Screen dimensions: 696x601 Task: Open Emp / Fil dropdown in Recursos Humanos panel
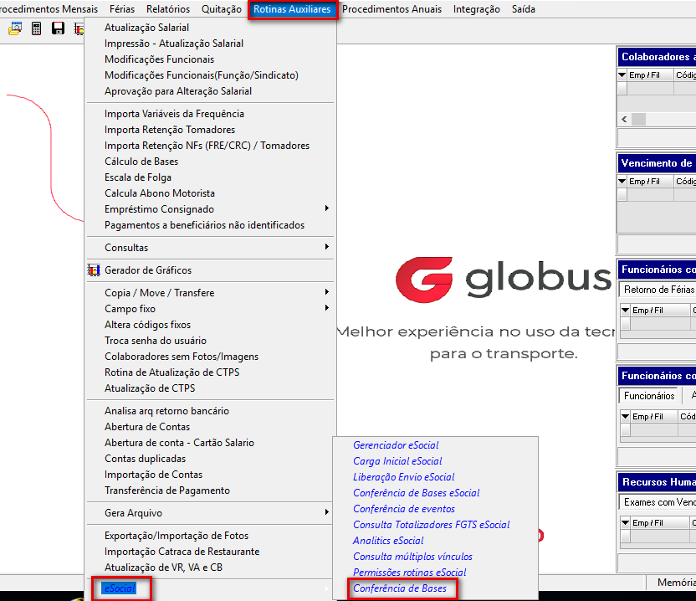[626, 523]
